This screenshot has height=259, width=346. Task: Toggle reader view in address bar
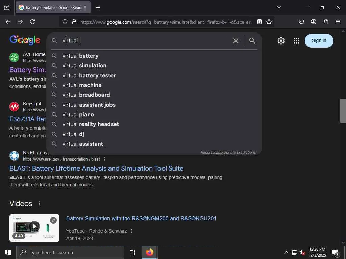259,22
